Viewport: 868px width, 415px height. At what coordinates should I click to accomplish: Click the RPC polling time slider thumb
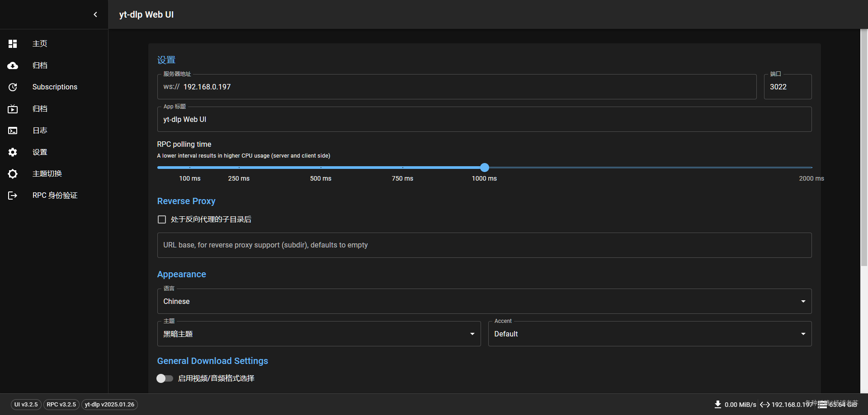[x=485, y=168]
